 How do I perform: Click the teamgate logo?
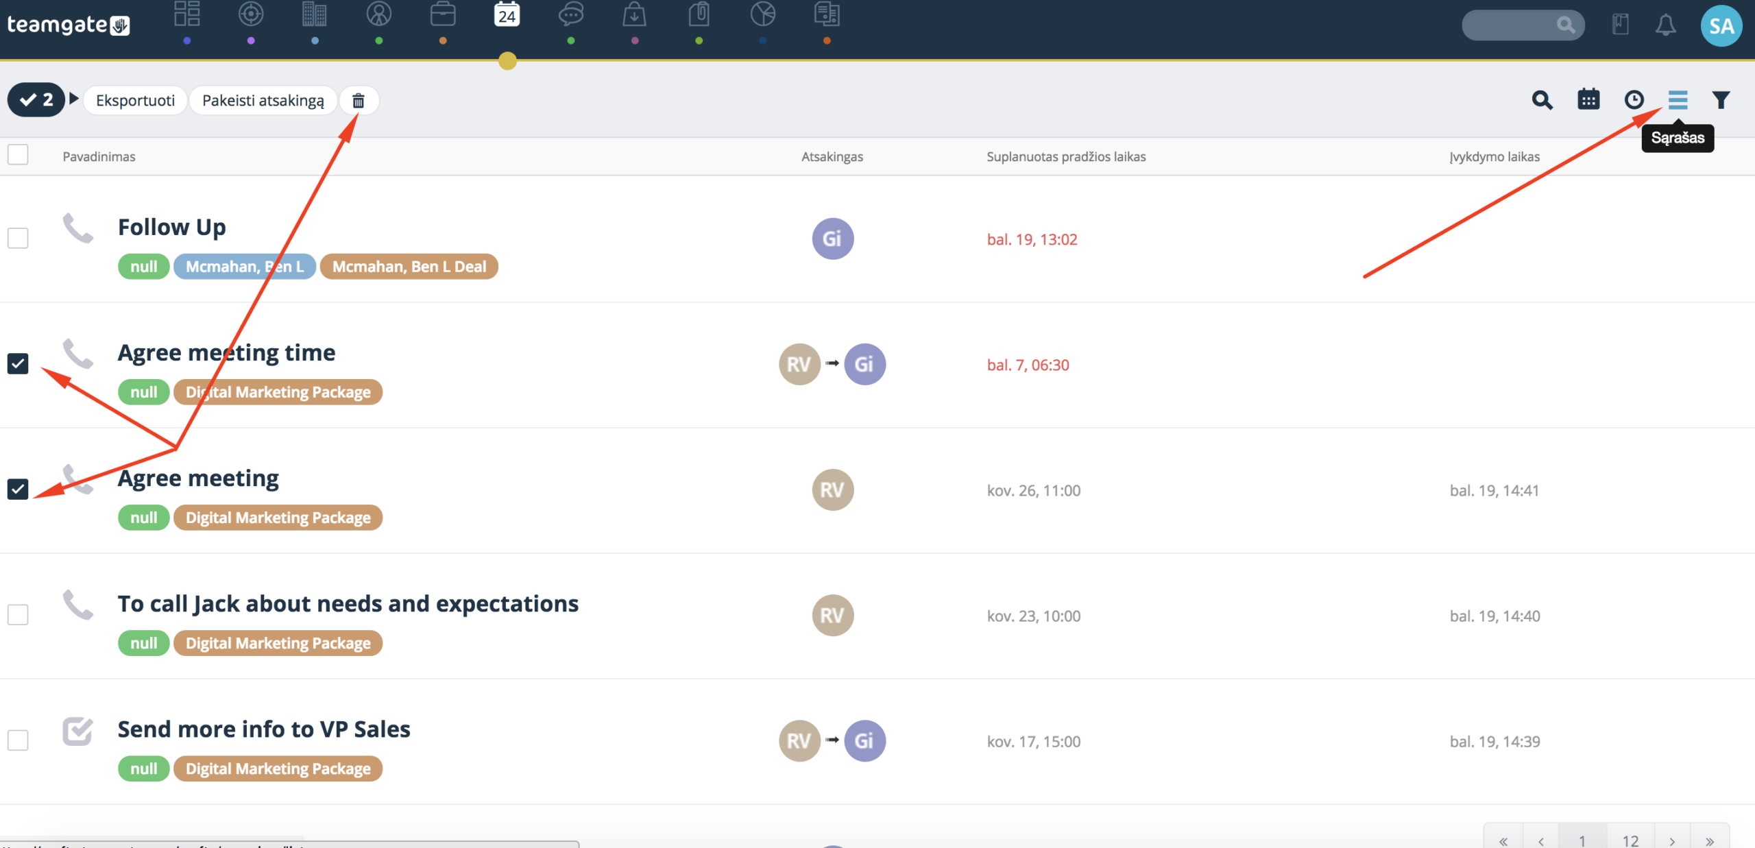(x=68, y=25)
